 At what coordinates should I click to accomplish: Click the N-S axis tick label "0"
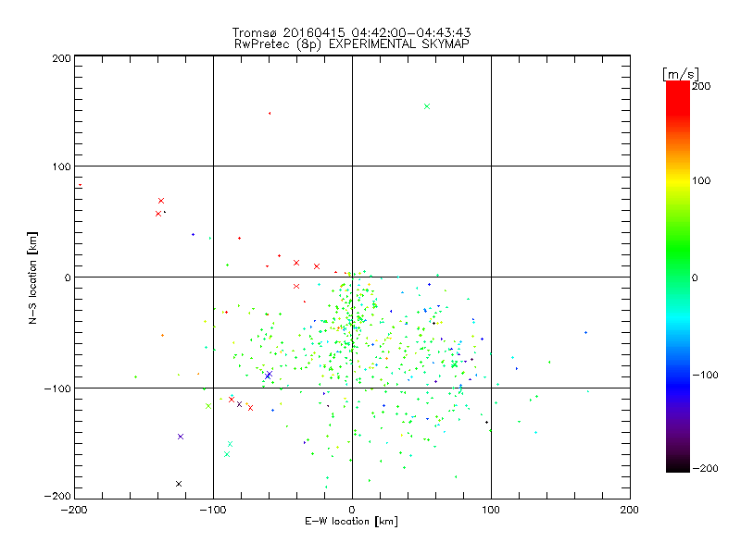[x=68, y=277]
